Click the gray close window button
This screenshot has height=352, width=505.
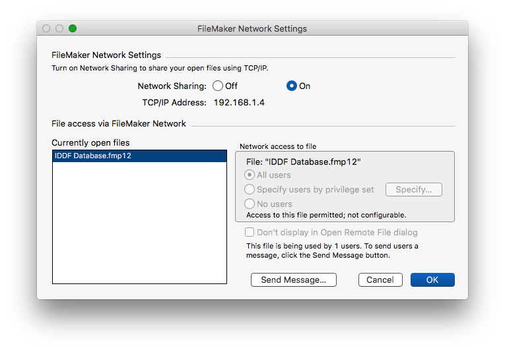(x=46, y=28)
